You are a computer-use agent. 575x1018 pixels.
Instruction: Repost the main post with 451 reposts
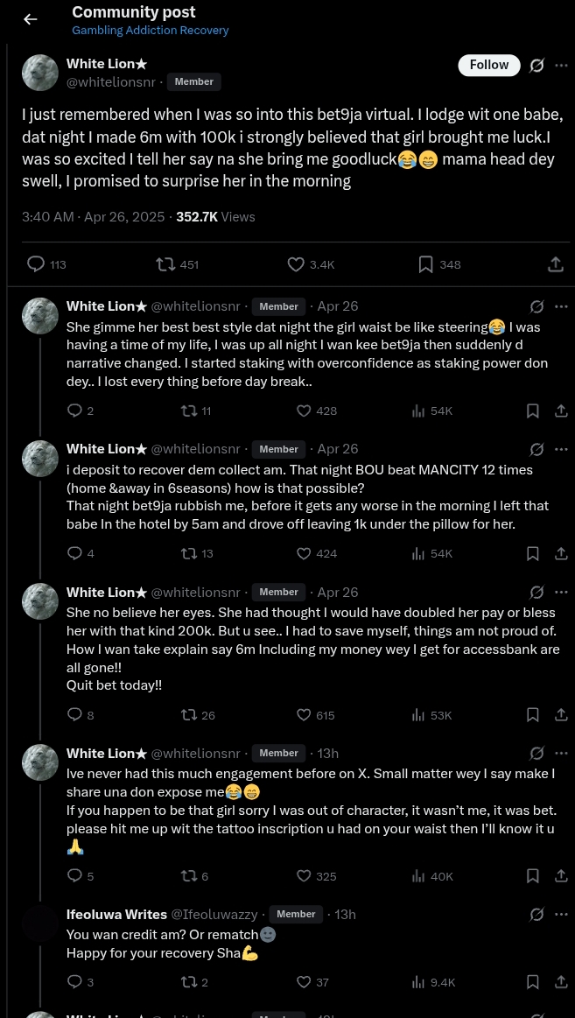click(165, 264)
